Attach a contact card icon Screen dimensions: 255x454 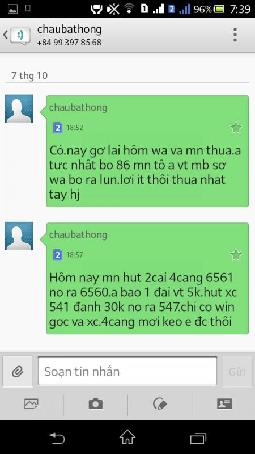coord(224,404)
